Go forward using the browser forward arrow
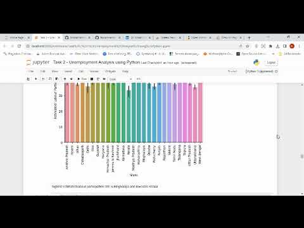 tap(12, 46)
